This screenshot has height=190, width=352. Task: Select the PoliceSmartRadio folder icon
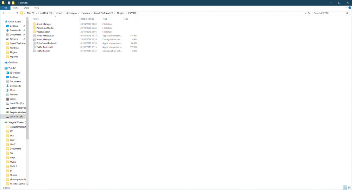pos(34,28)
